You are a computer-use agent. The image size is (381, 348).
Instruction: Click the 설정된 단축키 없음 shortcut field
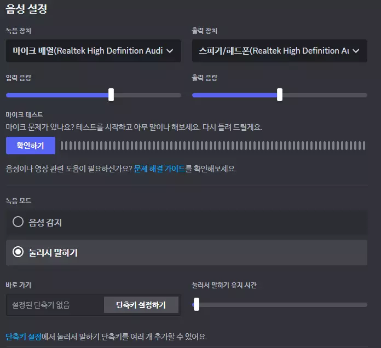pyautogui.click(x=55, y=305)
